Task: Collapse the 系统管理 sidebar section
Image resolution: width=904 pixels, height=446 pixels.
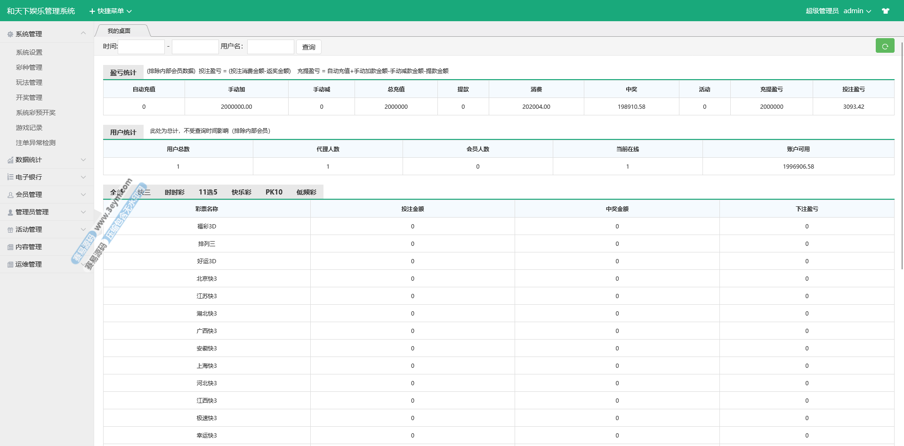Action: pos(83,33)
